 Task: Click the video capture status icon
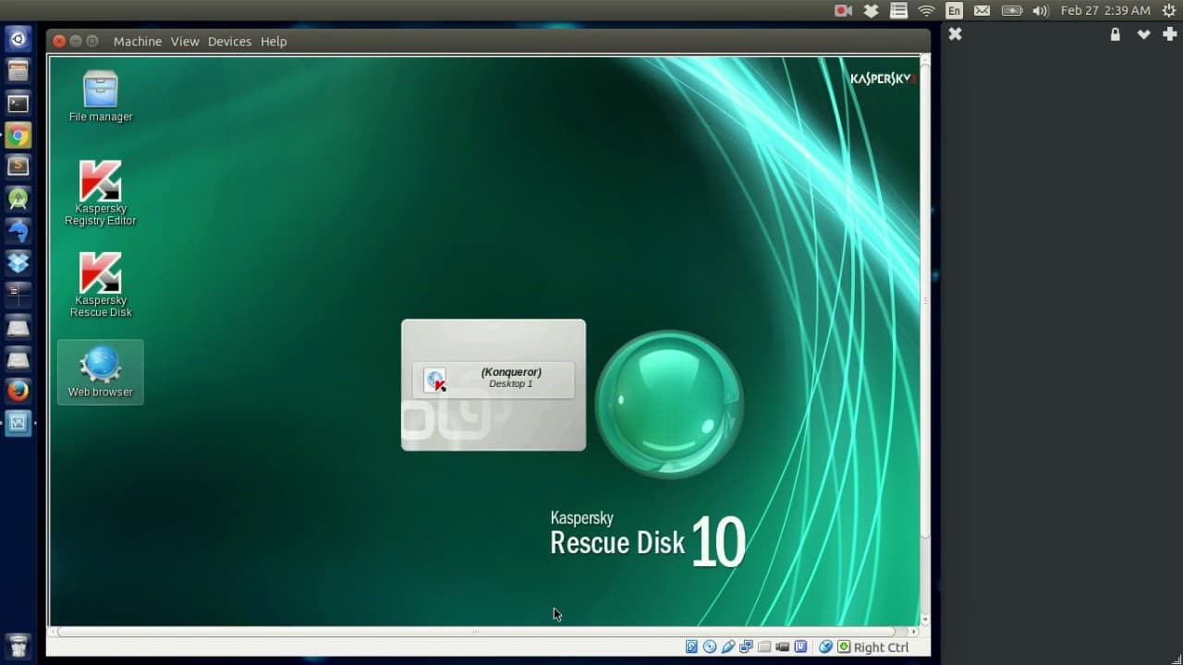click(x=783, y=647)
